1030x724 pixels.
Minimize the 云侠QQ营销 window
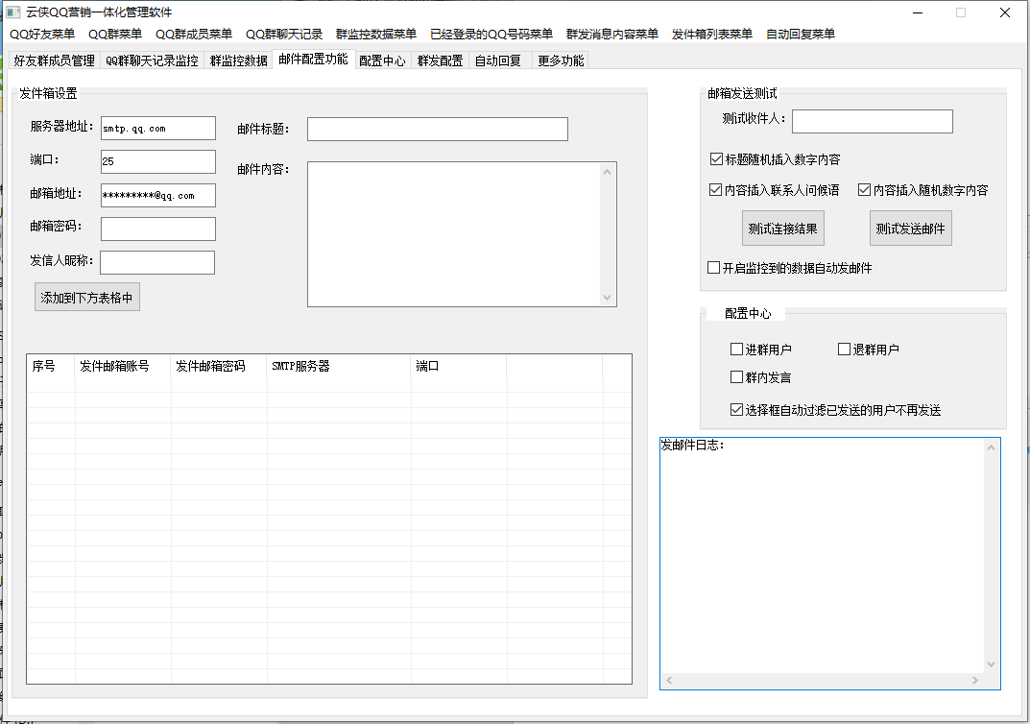pos(918,12)
